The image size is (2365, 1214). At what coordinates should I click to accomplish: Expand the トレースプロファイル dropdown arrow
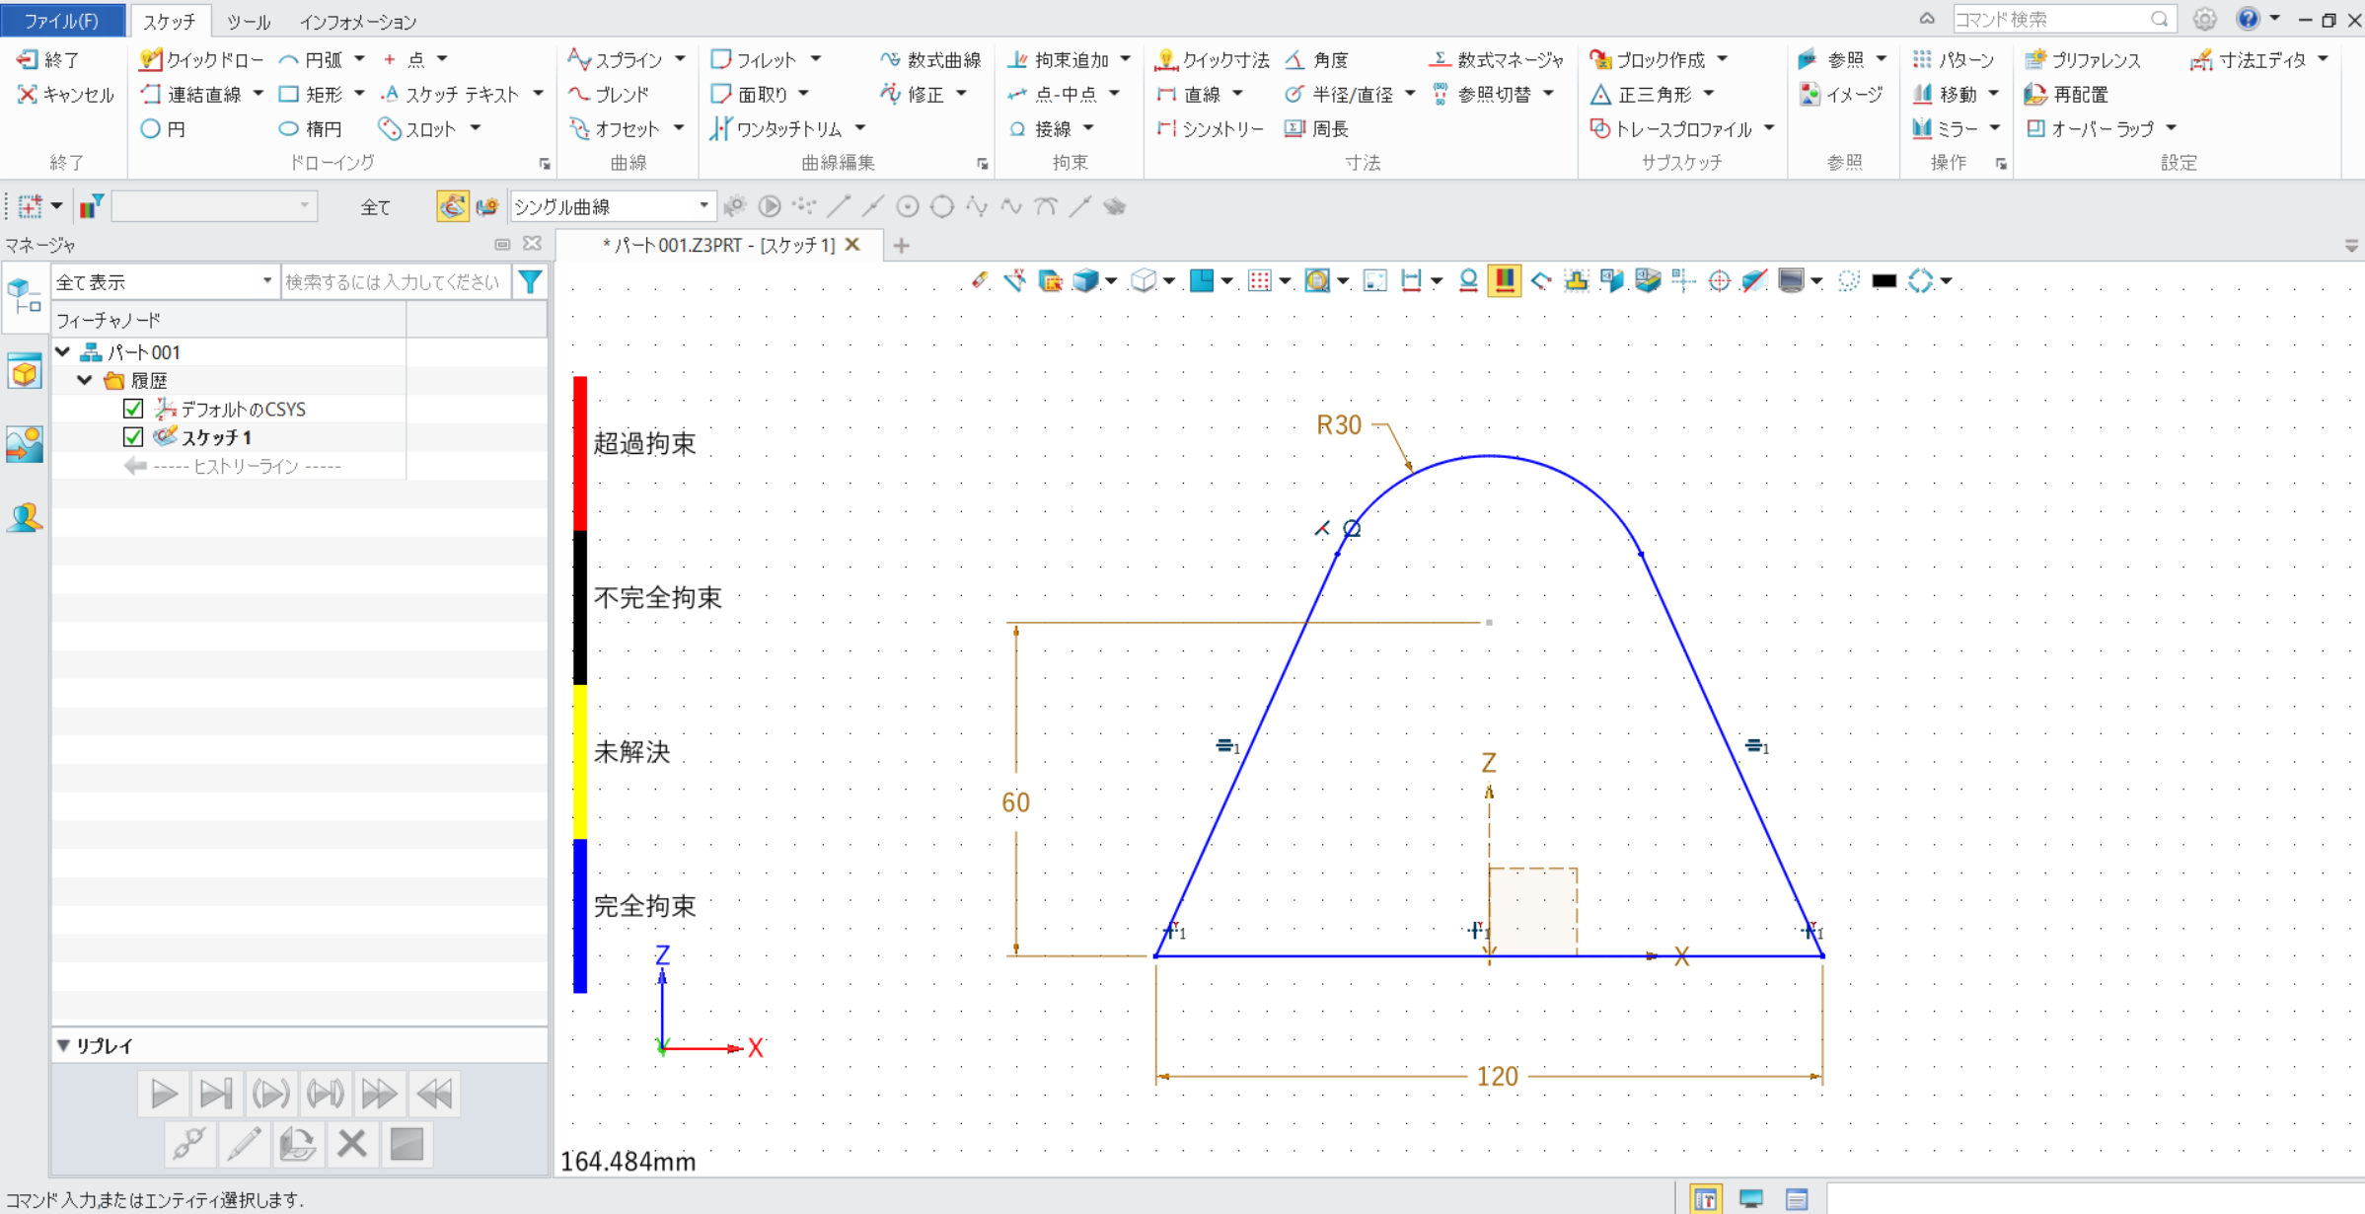[1769, 128]
